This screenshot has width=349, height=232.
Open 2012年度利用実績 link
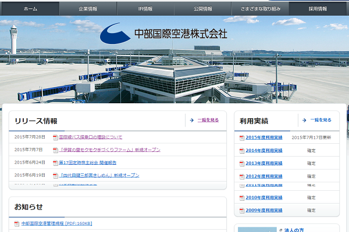(264, 176)
